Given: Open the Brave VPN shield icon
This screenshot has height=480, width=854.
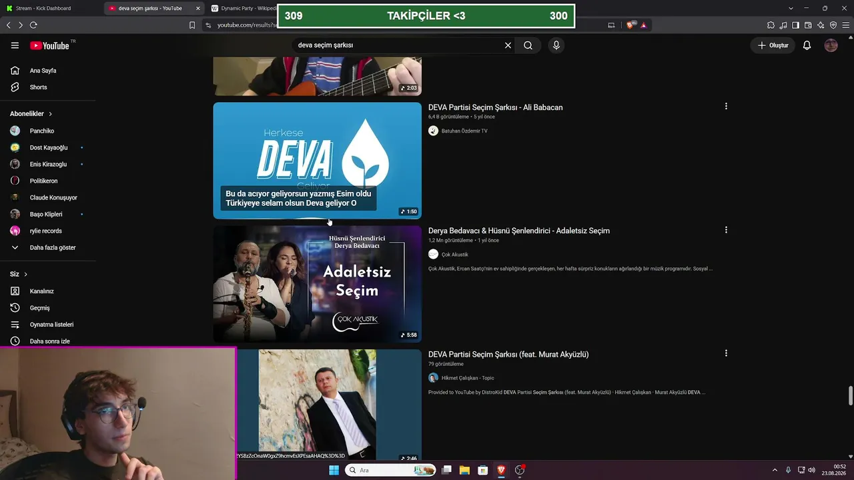Looking at the screenshot, I should click(x=833, y=25).
